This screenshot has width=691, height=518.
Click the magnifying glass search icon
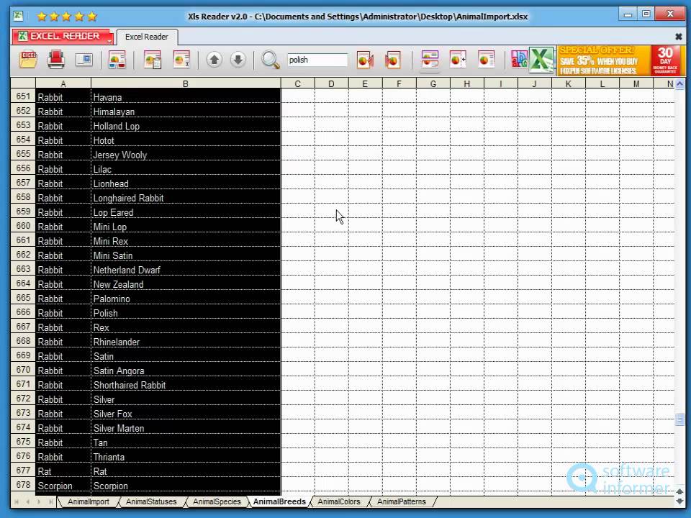[x=270, y=60]
